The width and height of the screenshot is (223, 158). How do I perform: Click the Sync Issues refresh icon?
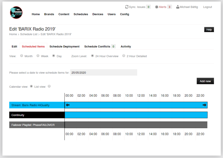pyautogui.click(x=127, y=7)
